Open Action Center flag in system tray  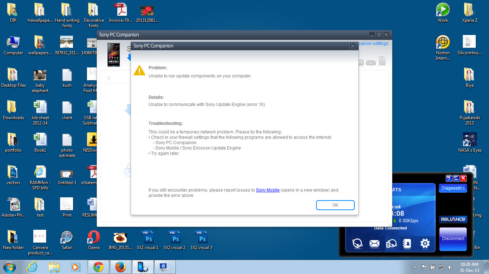click(x=424, y=267)
